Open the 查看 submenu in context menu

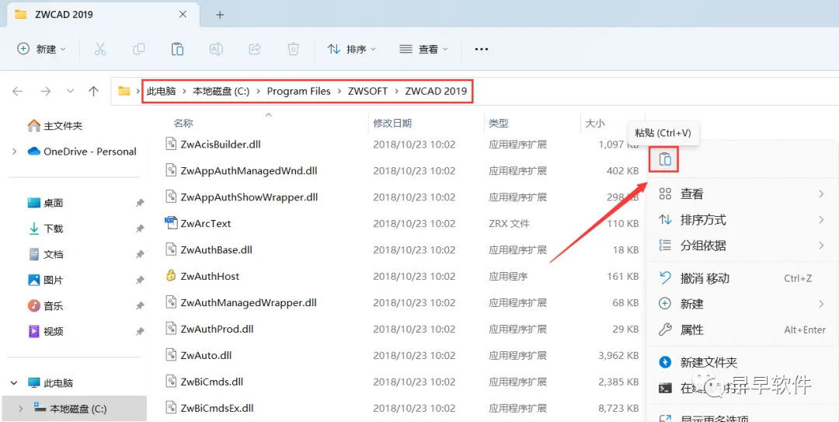pos(741,194)
